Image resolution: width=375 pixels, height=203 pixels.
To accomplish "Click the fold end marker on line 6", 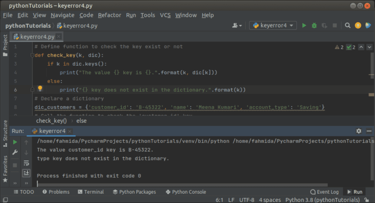I will tap(32, 90).
